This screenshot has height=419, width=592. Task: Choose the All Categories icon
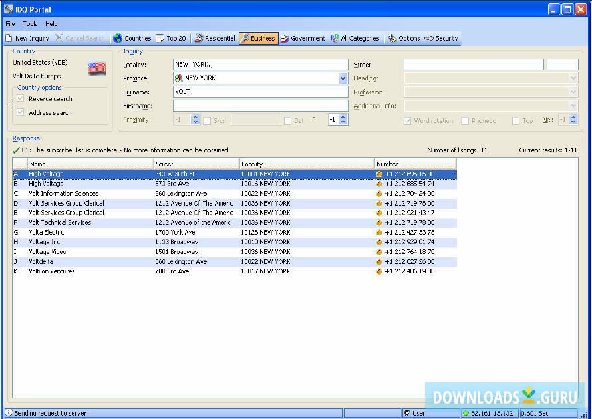pos(335,39)
